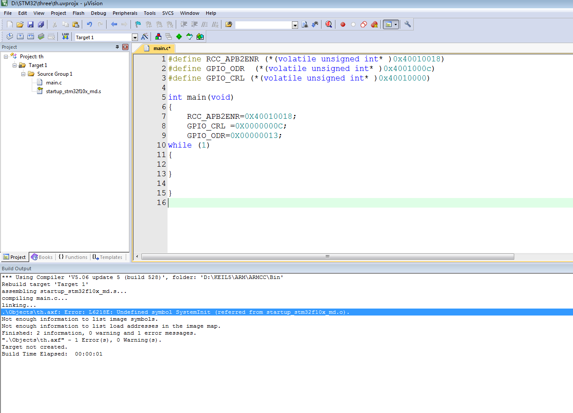The image size is (573, 413).
Task: Click the Translate file icon
Action: coord(10,37)
